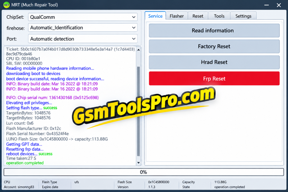
Task: Click 'reboot devices... success' log line
Action: coord(29,154)
